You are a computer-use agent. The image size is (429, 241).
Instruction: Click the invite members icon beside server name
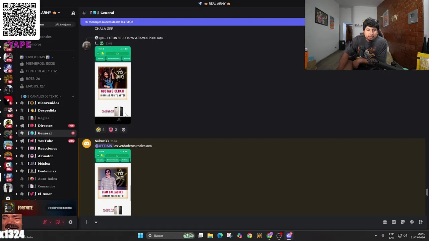73,13
